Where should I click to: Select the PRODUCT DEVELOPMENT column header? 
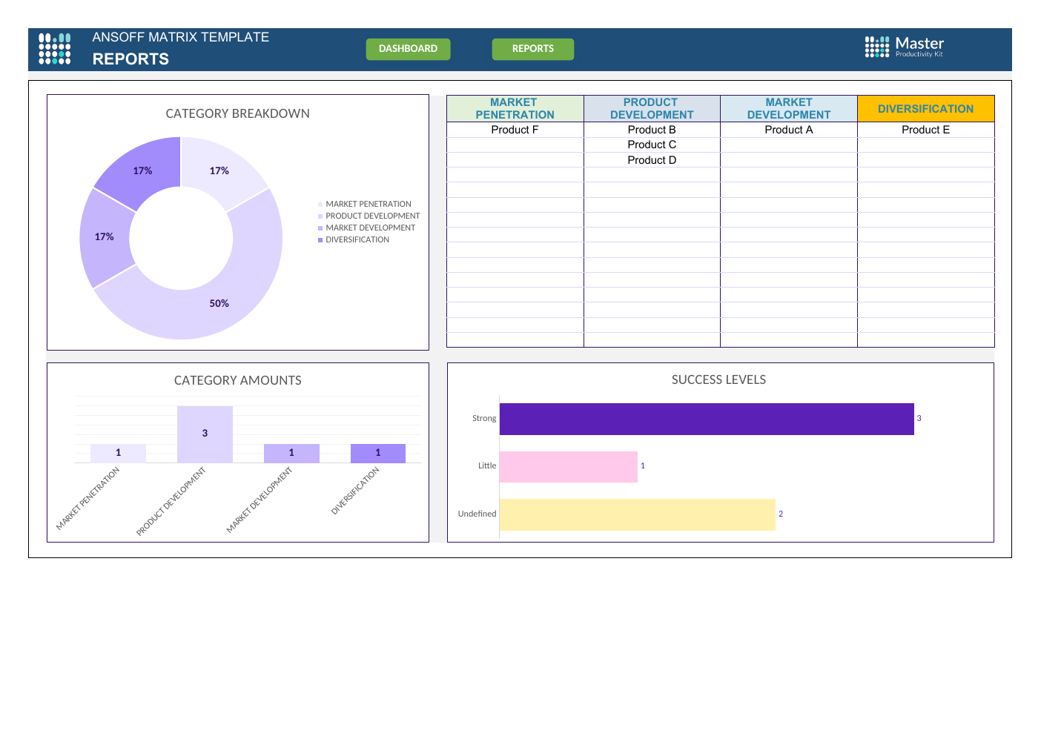coord(652,108)
